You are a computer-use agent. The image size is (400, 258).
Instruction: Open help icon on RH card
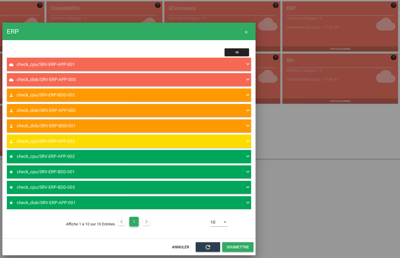(x=393, y=57)
